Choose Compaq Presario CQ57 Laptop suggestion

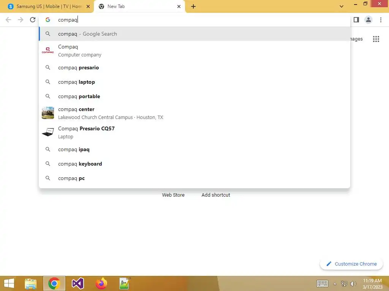coord(194,132)
